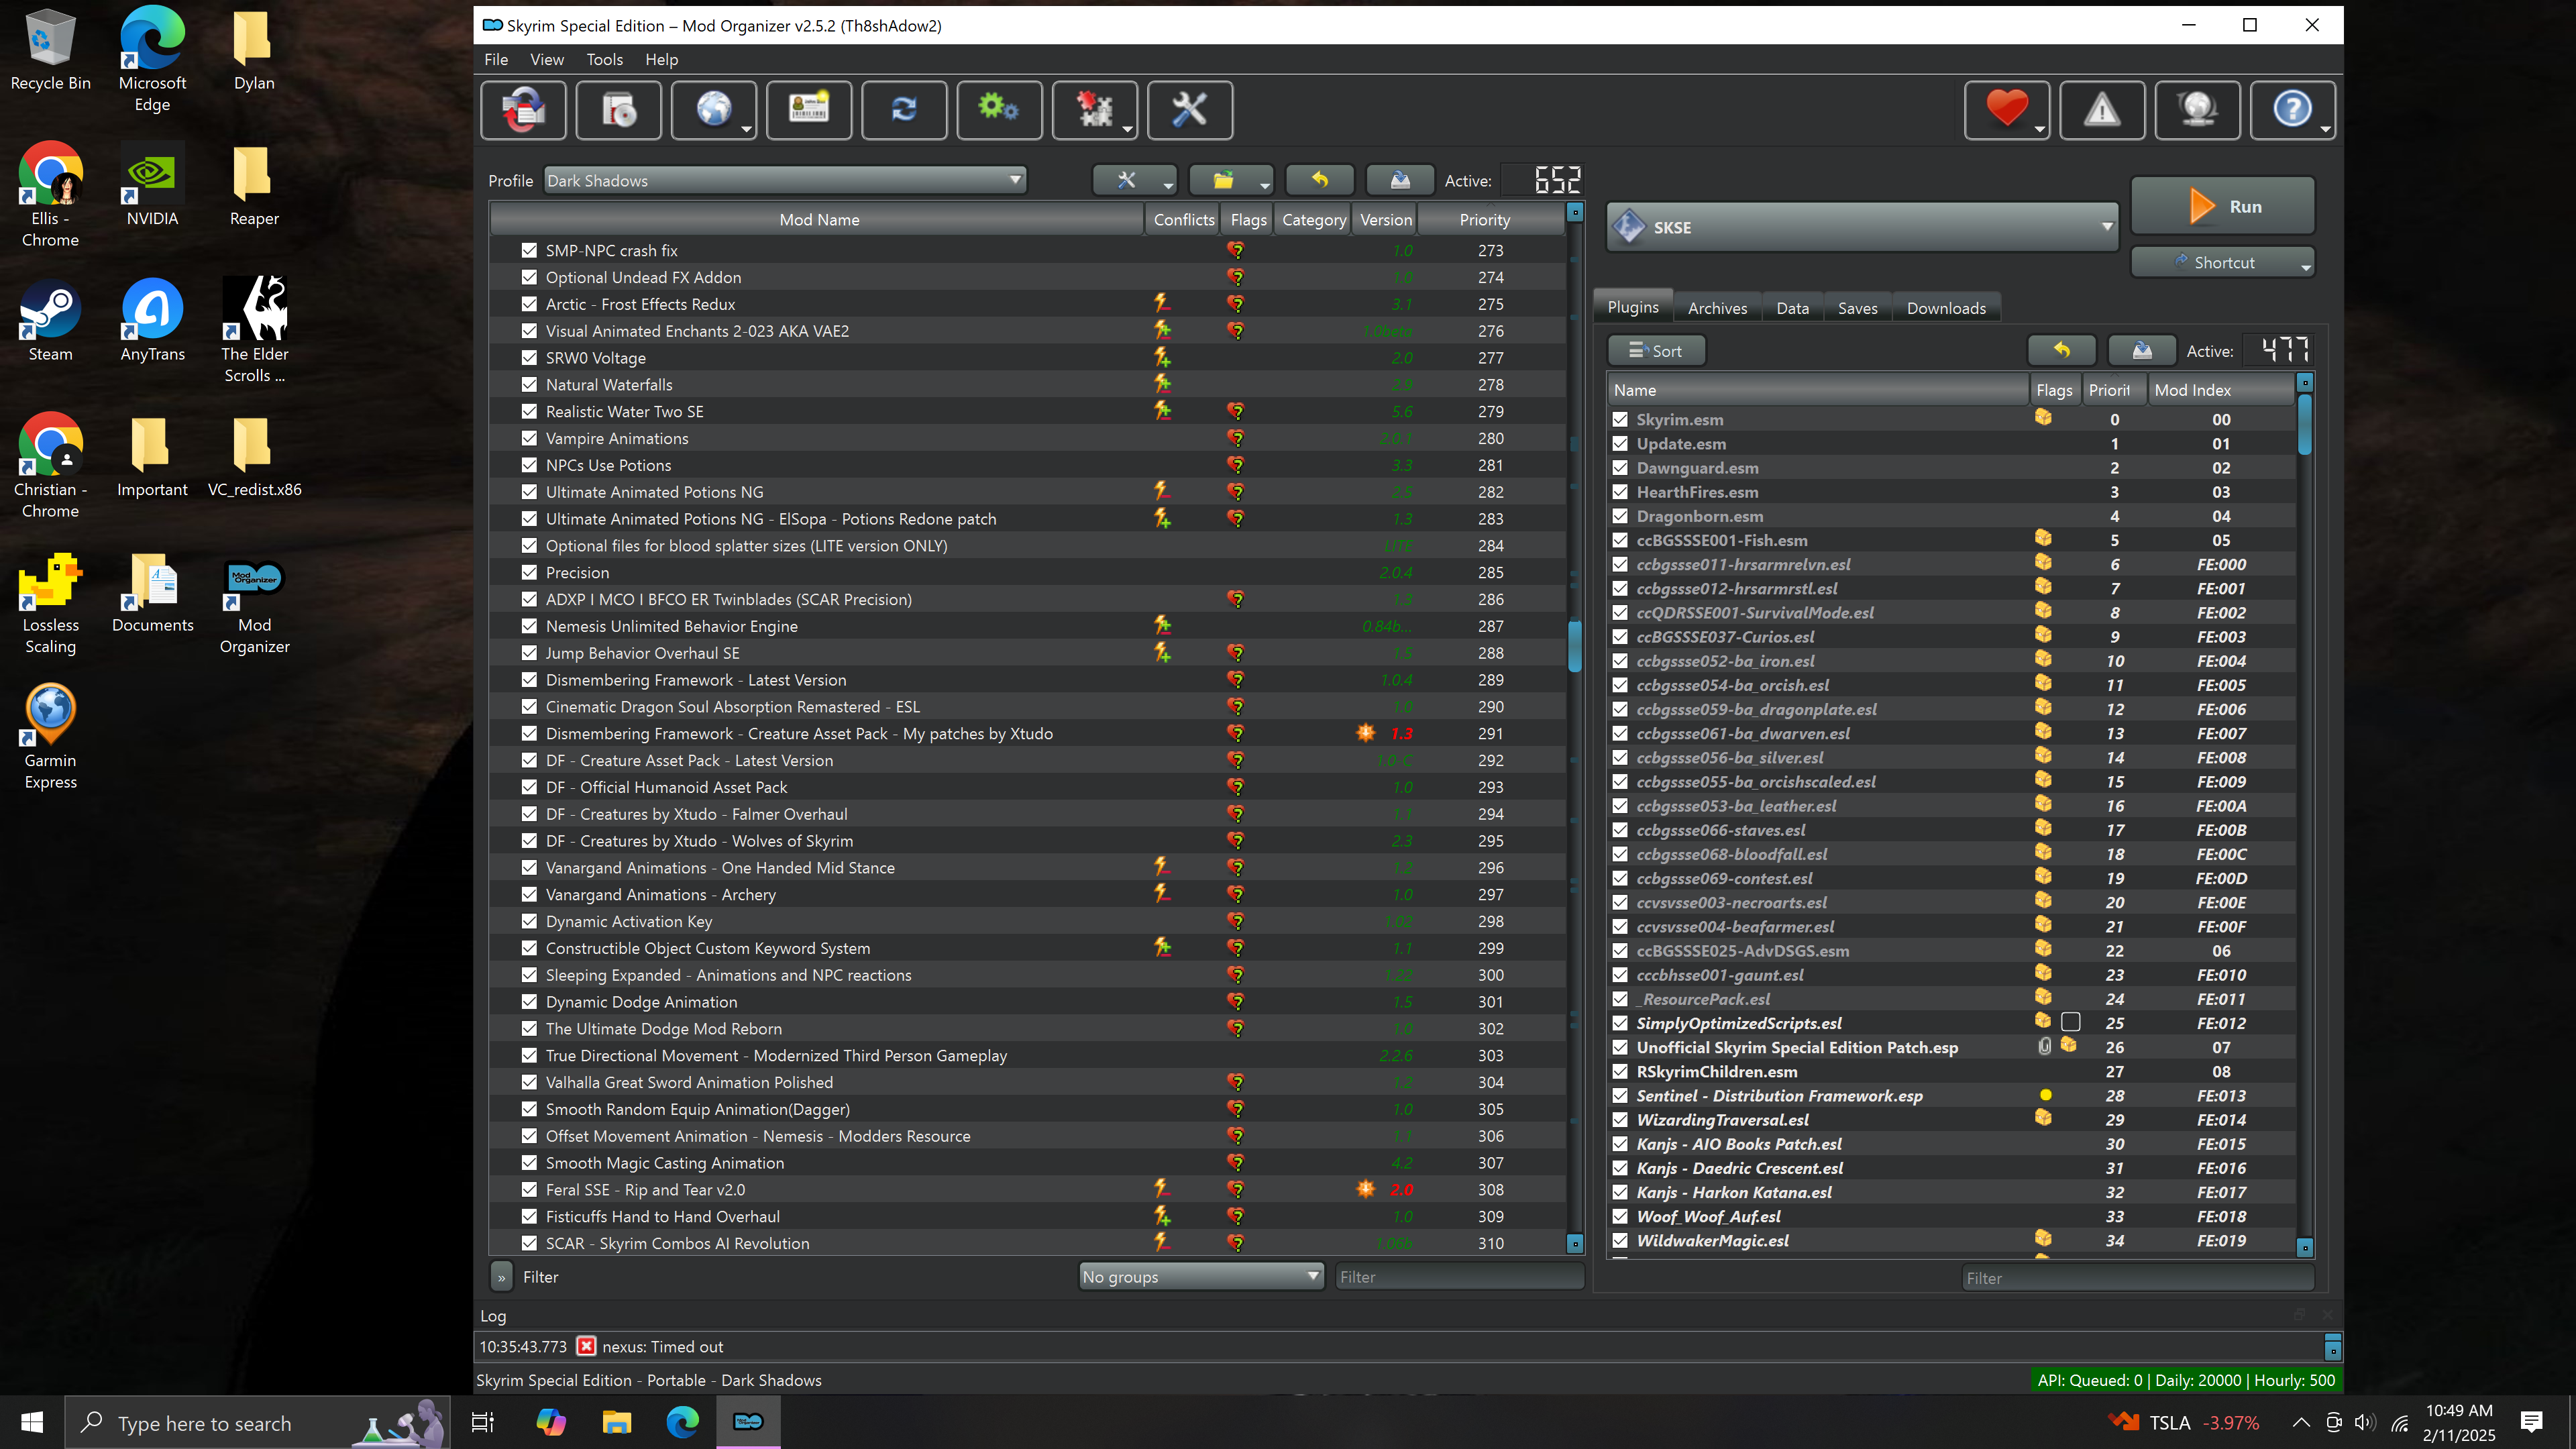Image resolution: width=2576 pixels, height=1449 pixels.
Task: Click the Sort plugins button
Action: [1655, 350]
